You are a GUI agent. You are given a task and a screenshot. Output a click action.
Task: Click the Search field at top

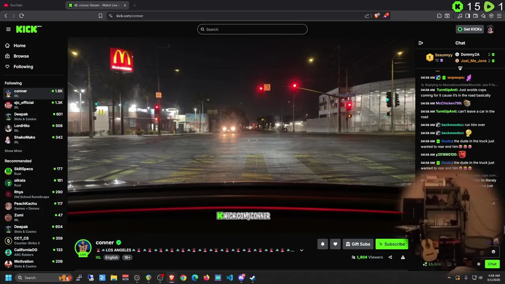pos(252,29)
